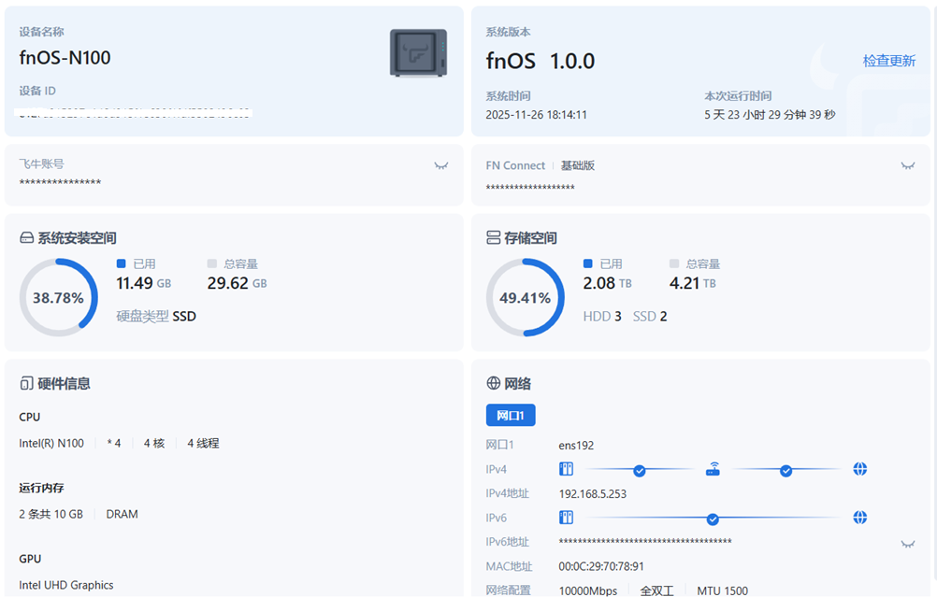Click the NAS device icon in IPv4 row
Viewport: 937px width, 597px height.
566,469
